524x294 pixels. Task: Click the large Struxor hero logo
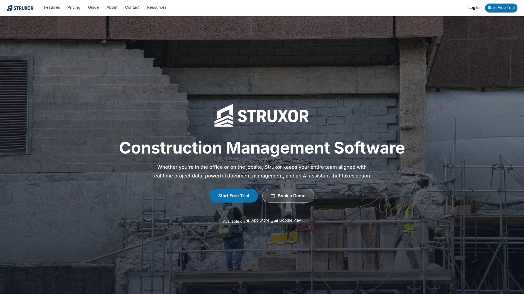click(x=261, y=115)
